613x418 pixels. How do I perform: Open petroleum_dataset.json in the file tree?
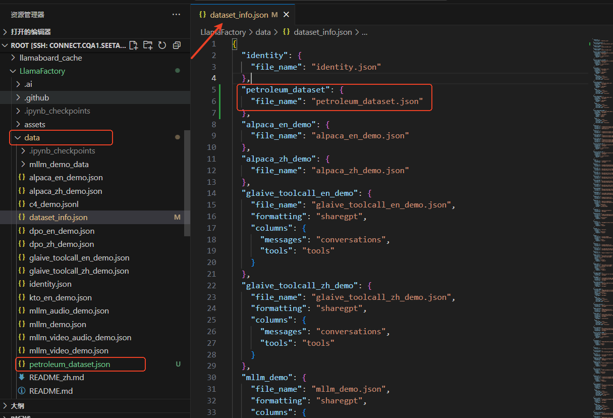70,364
